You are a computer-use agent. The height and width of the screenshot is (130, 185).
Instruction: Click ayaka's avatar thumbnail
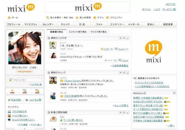point(53,80)
